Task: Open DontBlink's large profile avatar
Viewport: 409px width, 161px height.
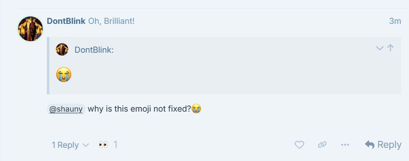Action: pos(30,29)
